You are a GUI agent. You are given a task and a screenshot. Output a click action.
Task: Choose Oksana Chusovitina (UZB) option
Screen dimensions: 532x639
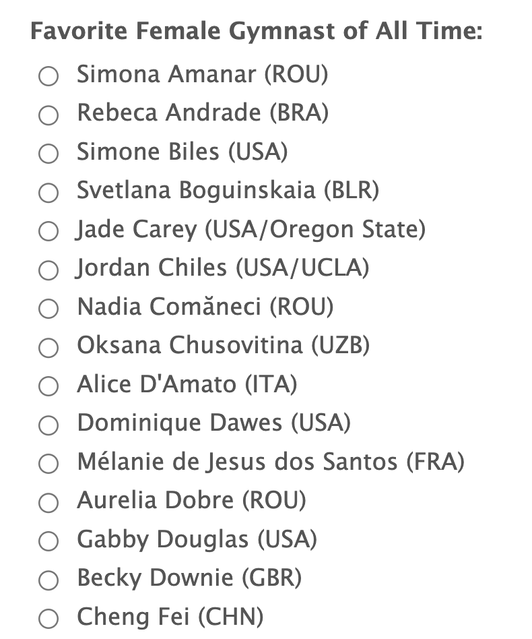point(48,348)
